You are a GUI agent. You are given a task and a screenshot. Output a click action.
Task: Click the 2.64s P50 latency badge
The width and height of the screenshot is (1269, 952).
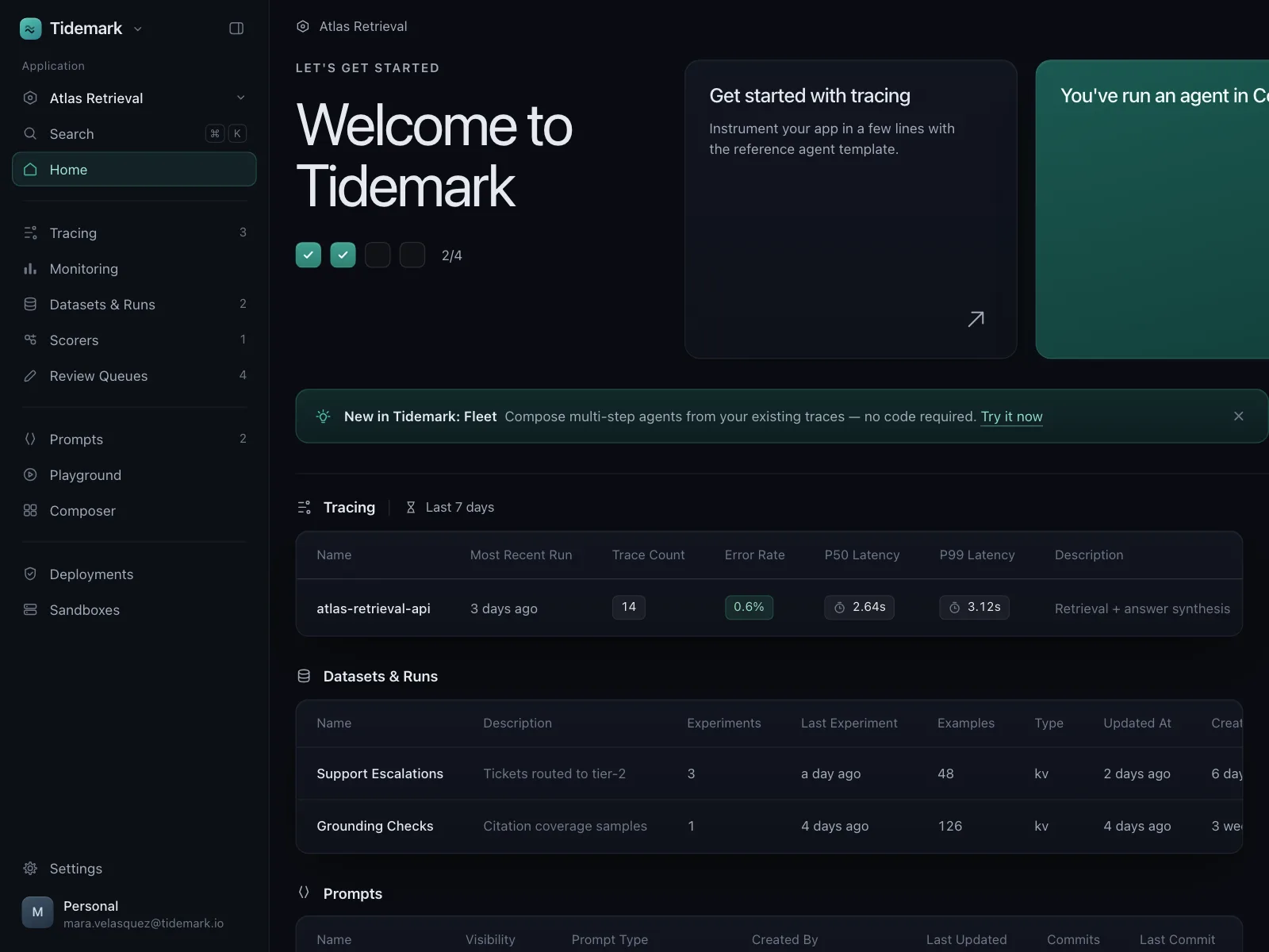[859, 607]
